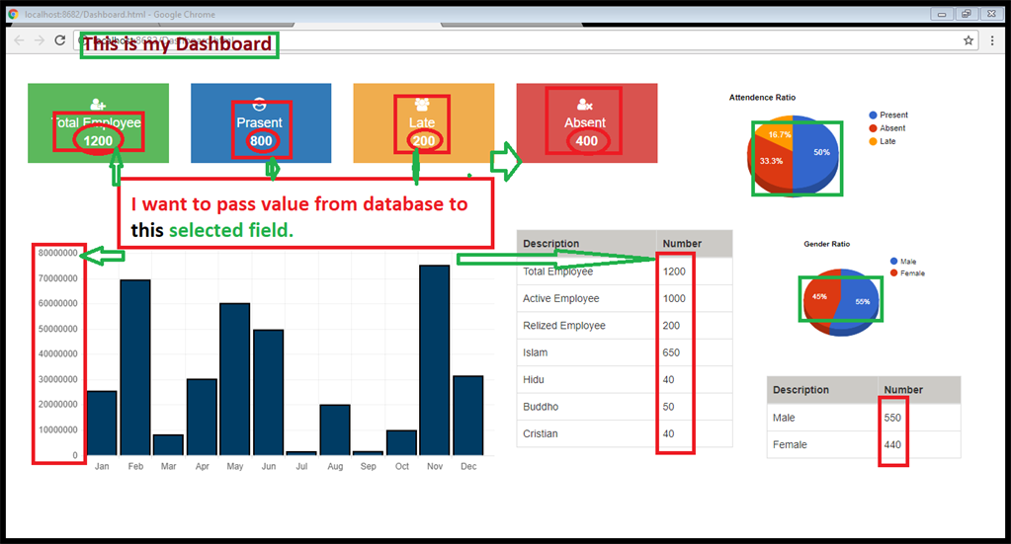This screenshot has width=1011, height=544.
Task: Click the Feb bar in the chart
Action: pyautogui.click(x=135, y=367)
